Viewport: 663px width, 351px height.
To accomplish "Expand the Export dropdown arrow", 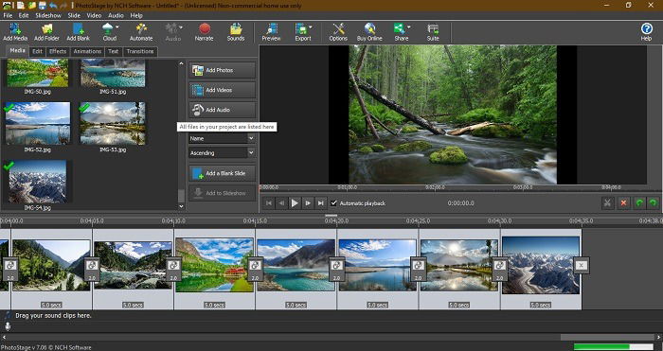I will pos(311,27).
